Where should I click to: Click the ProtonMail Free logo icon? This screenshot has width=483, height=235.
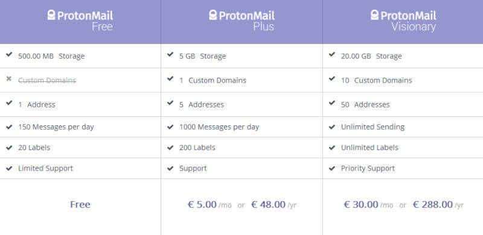[51, 15]
